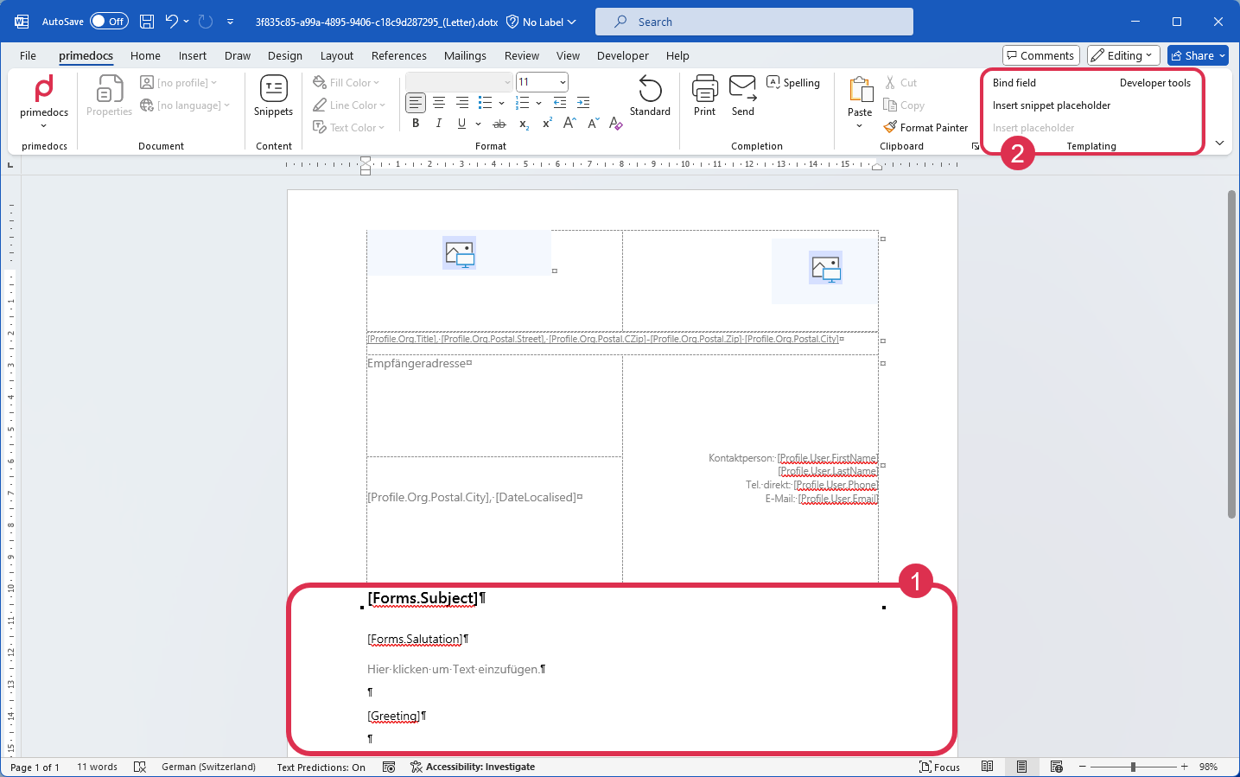Click the Standard reset format icon

pyautogui.click(x=650, y=96)
